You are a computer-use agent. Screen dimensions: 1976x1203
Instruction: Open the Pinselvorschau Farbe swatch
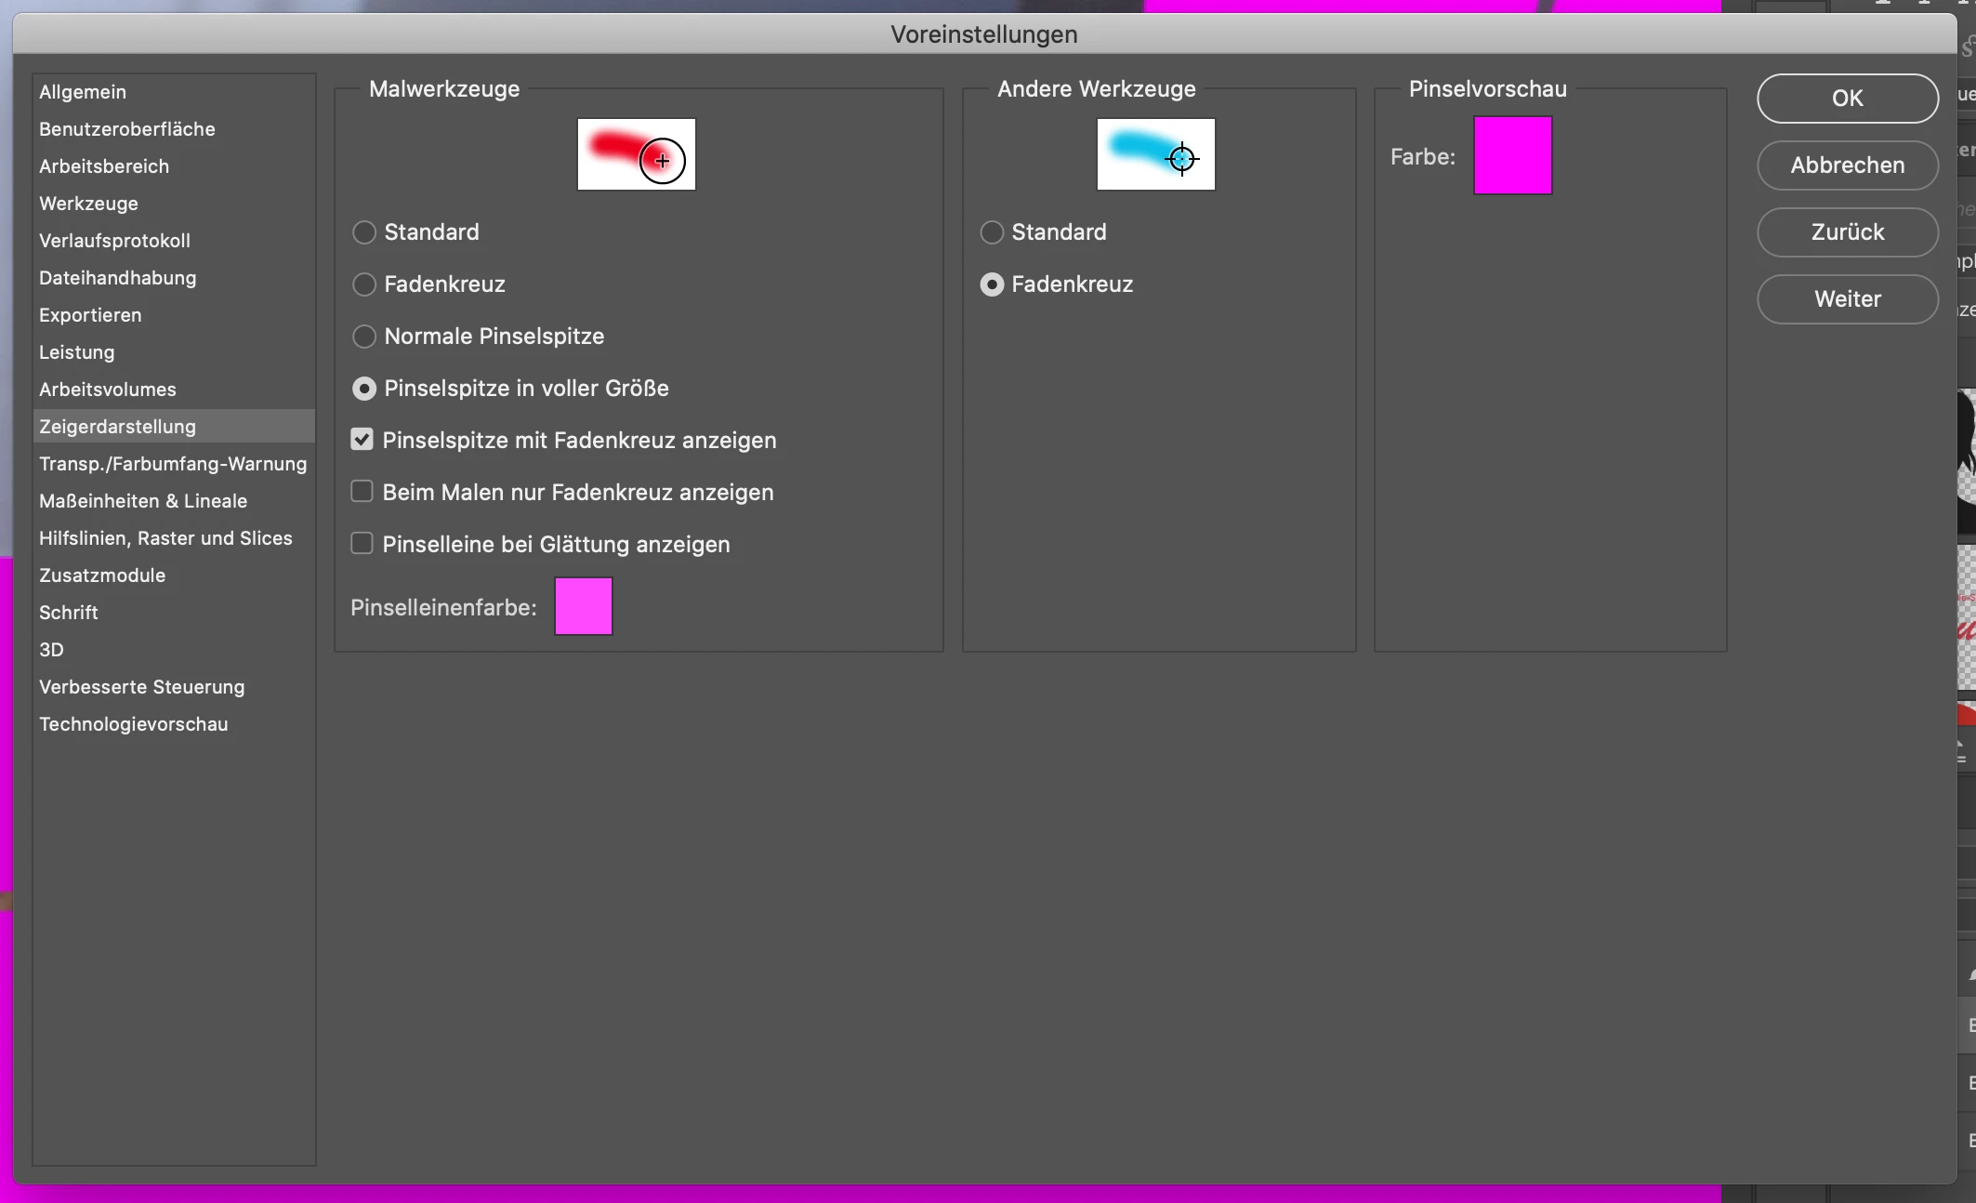coord(1512,155)
